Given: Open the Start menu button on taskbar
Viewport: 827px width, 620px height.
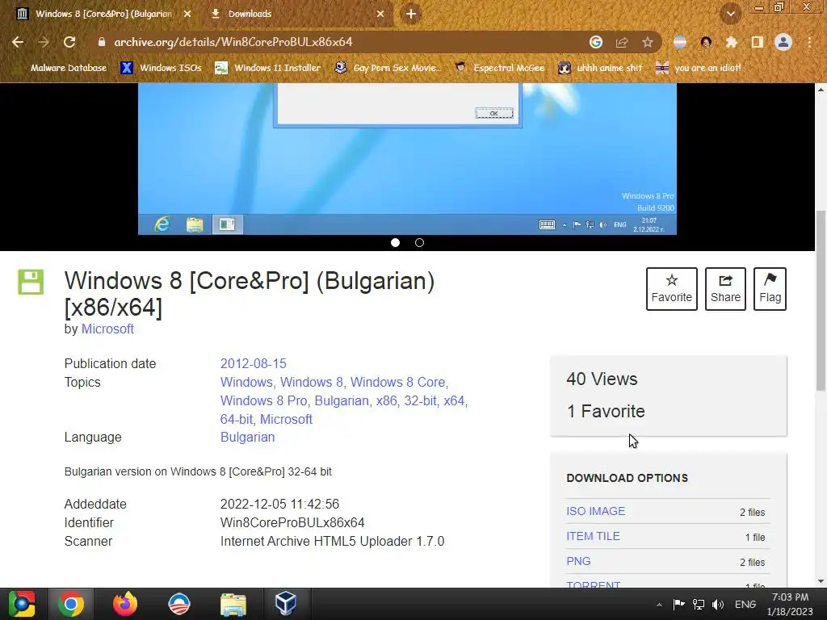Looking at the screenshot, I should pos(22,604).
